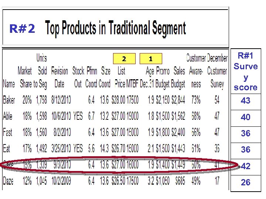
Task: Click Daze's promo budget $1,050
Action: (163, 181)
